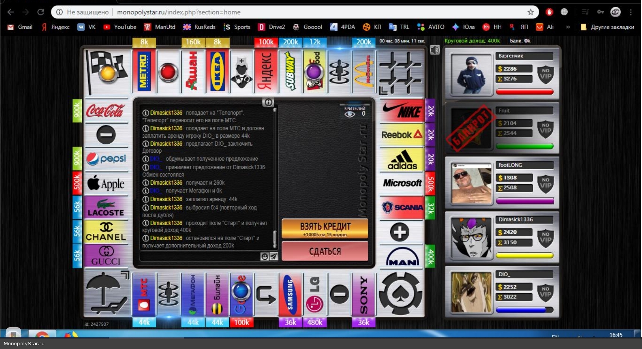
Task: Open player Вазгенчик avatar
Action: 471,74
